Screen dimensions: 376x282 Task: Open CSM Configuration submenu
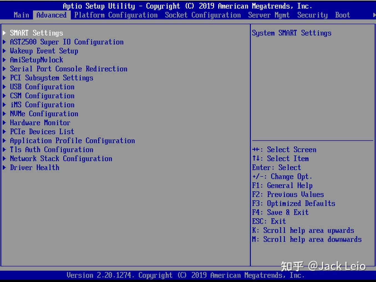click(42, 96)
